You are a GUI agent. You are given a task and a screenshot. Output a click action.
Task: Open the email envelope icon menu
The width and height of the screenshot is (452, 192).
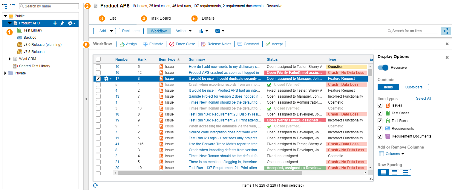coord(220,31)
